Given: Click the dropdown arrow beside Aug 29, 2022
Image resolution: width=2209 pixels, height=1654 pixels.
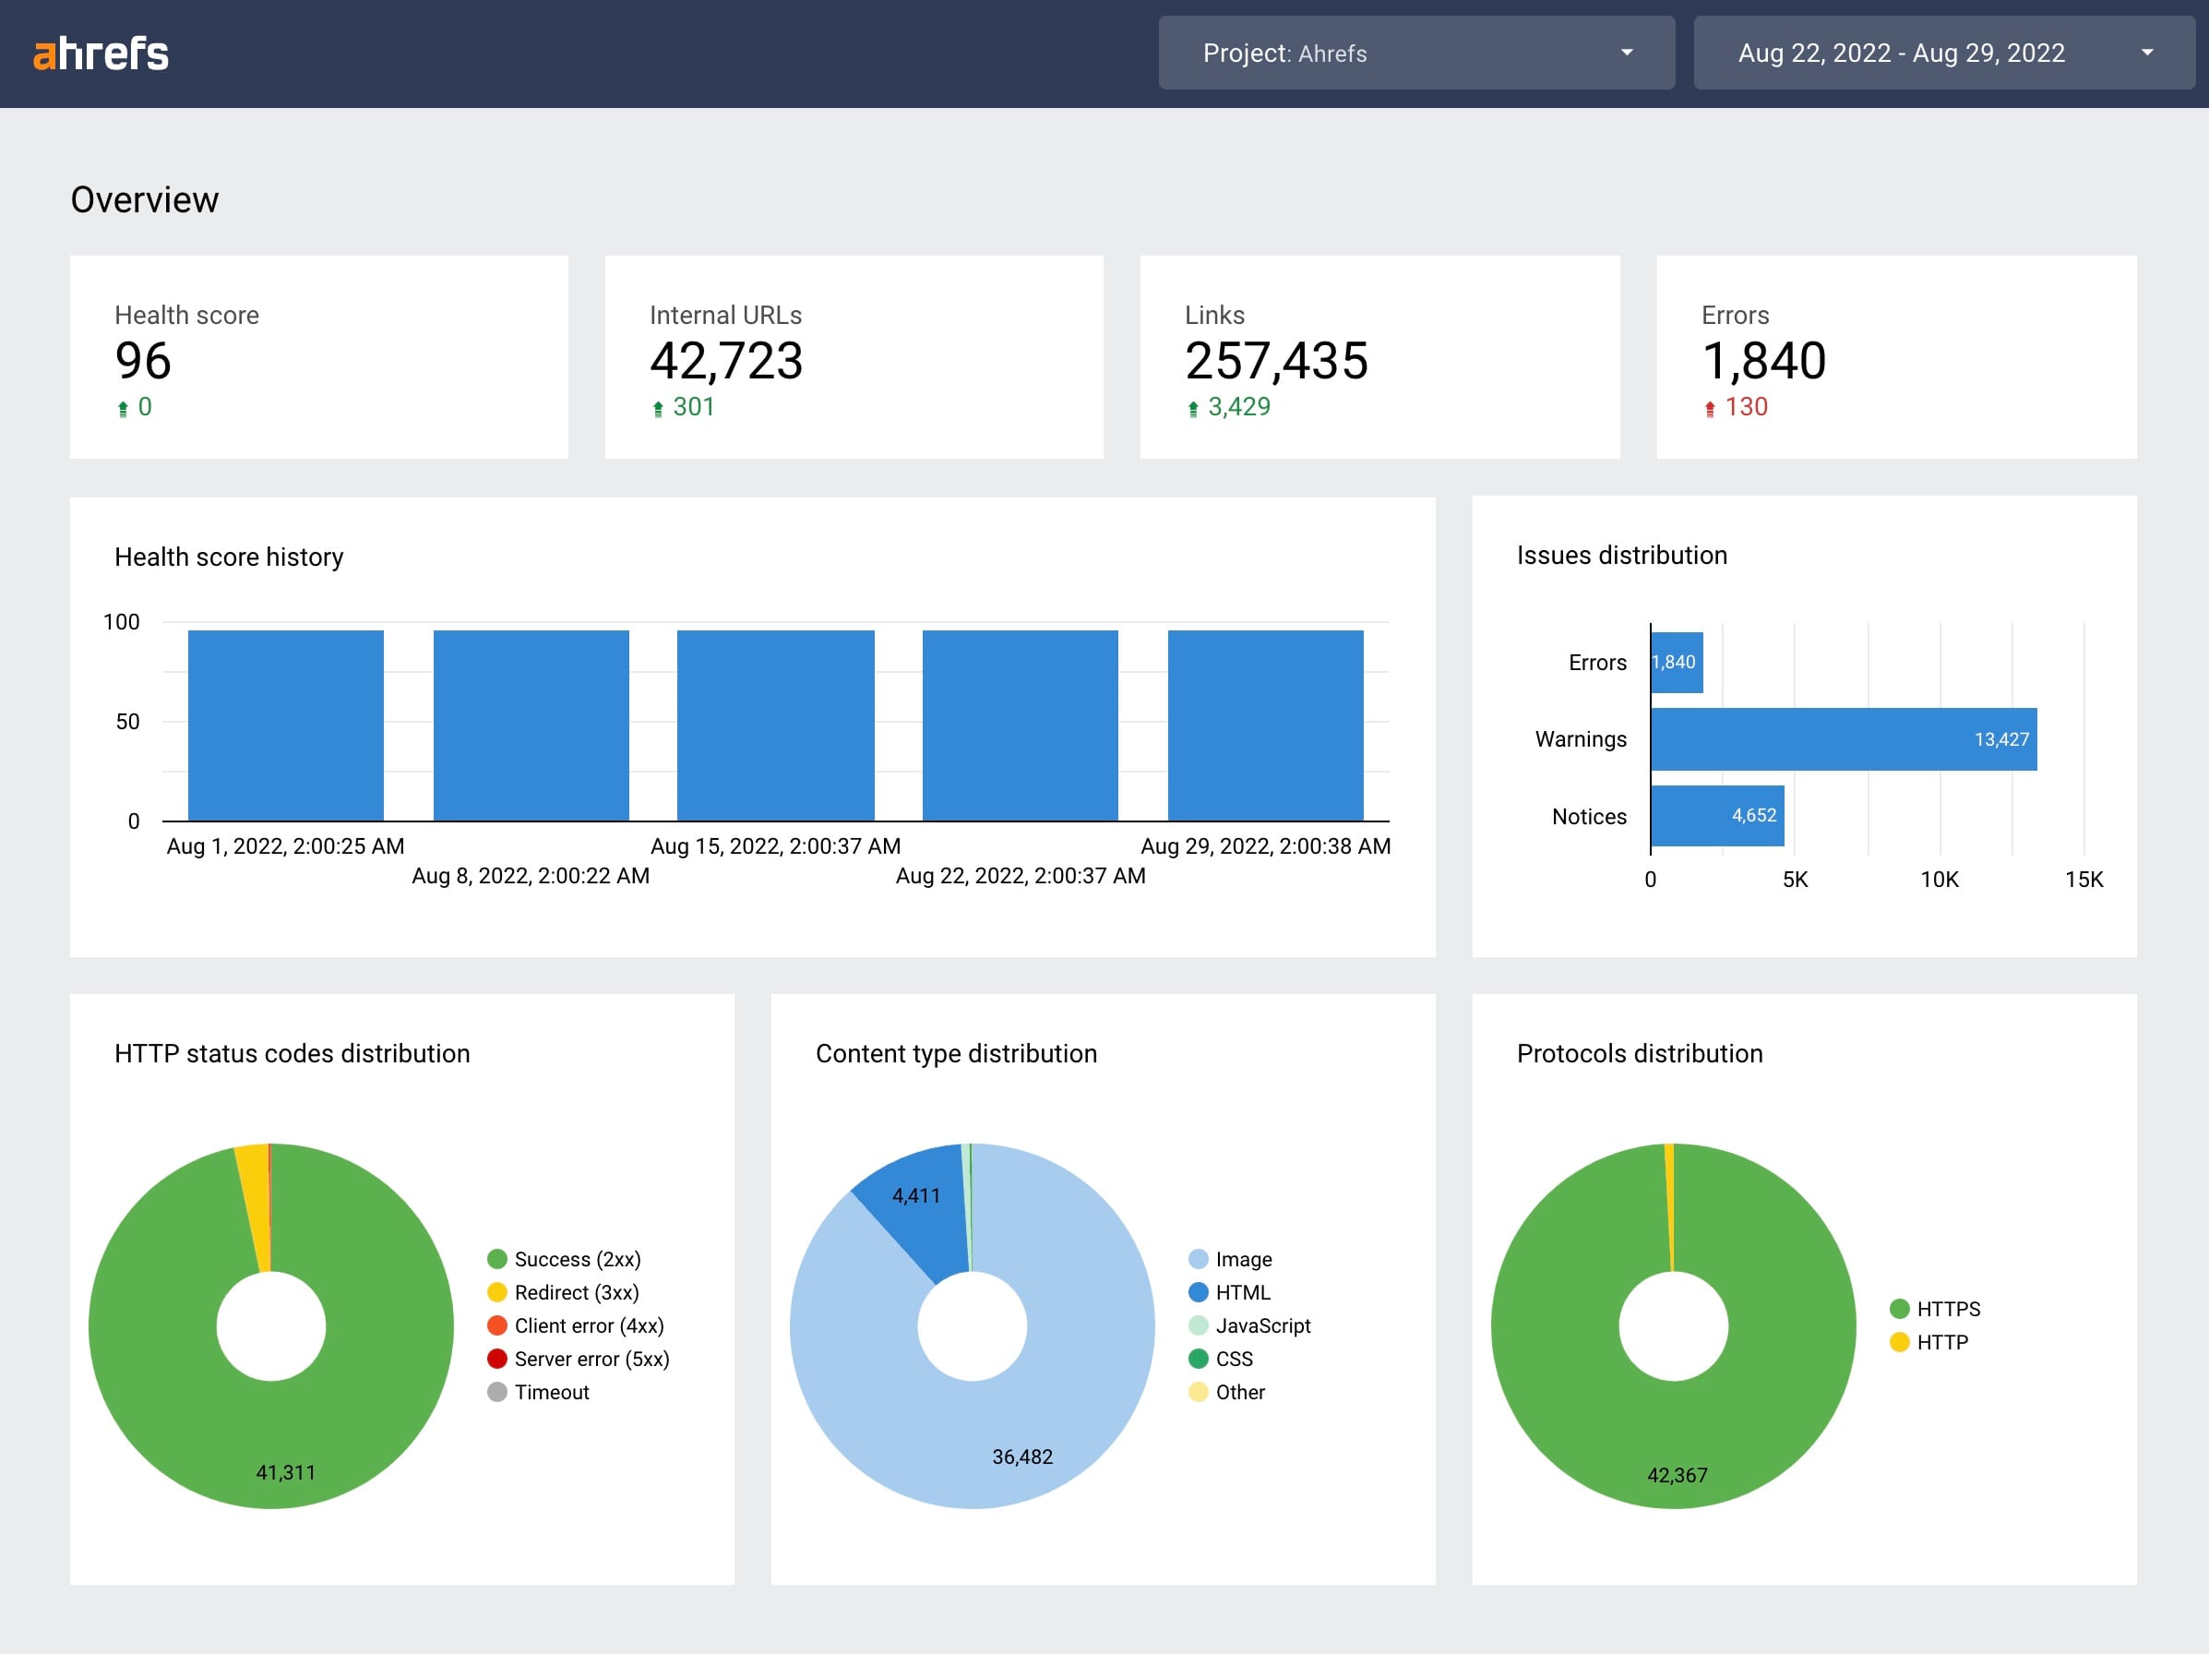Looking at the screenshot, I should (x=2146, y=53).
